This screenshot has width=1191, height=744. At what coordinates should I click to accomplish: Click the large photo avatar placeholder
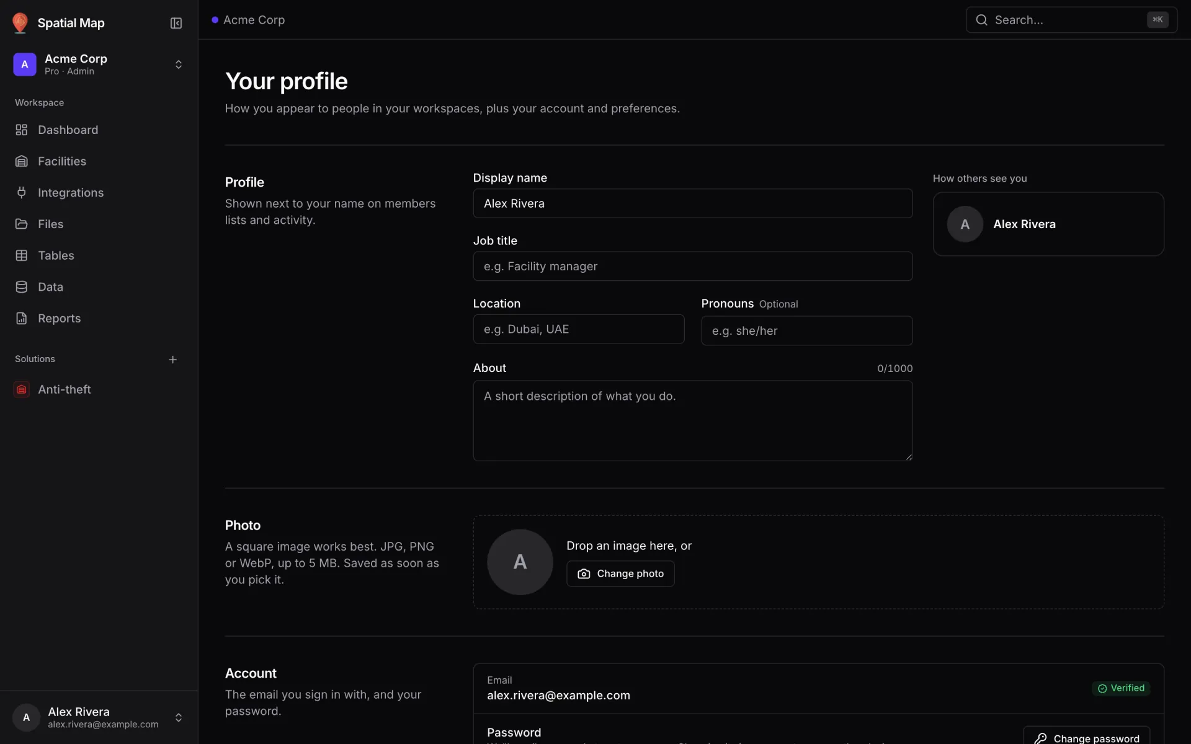(x=520, y=562)
